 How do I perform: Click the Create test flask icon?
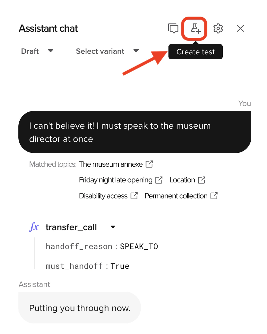click(194, 28)
